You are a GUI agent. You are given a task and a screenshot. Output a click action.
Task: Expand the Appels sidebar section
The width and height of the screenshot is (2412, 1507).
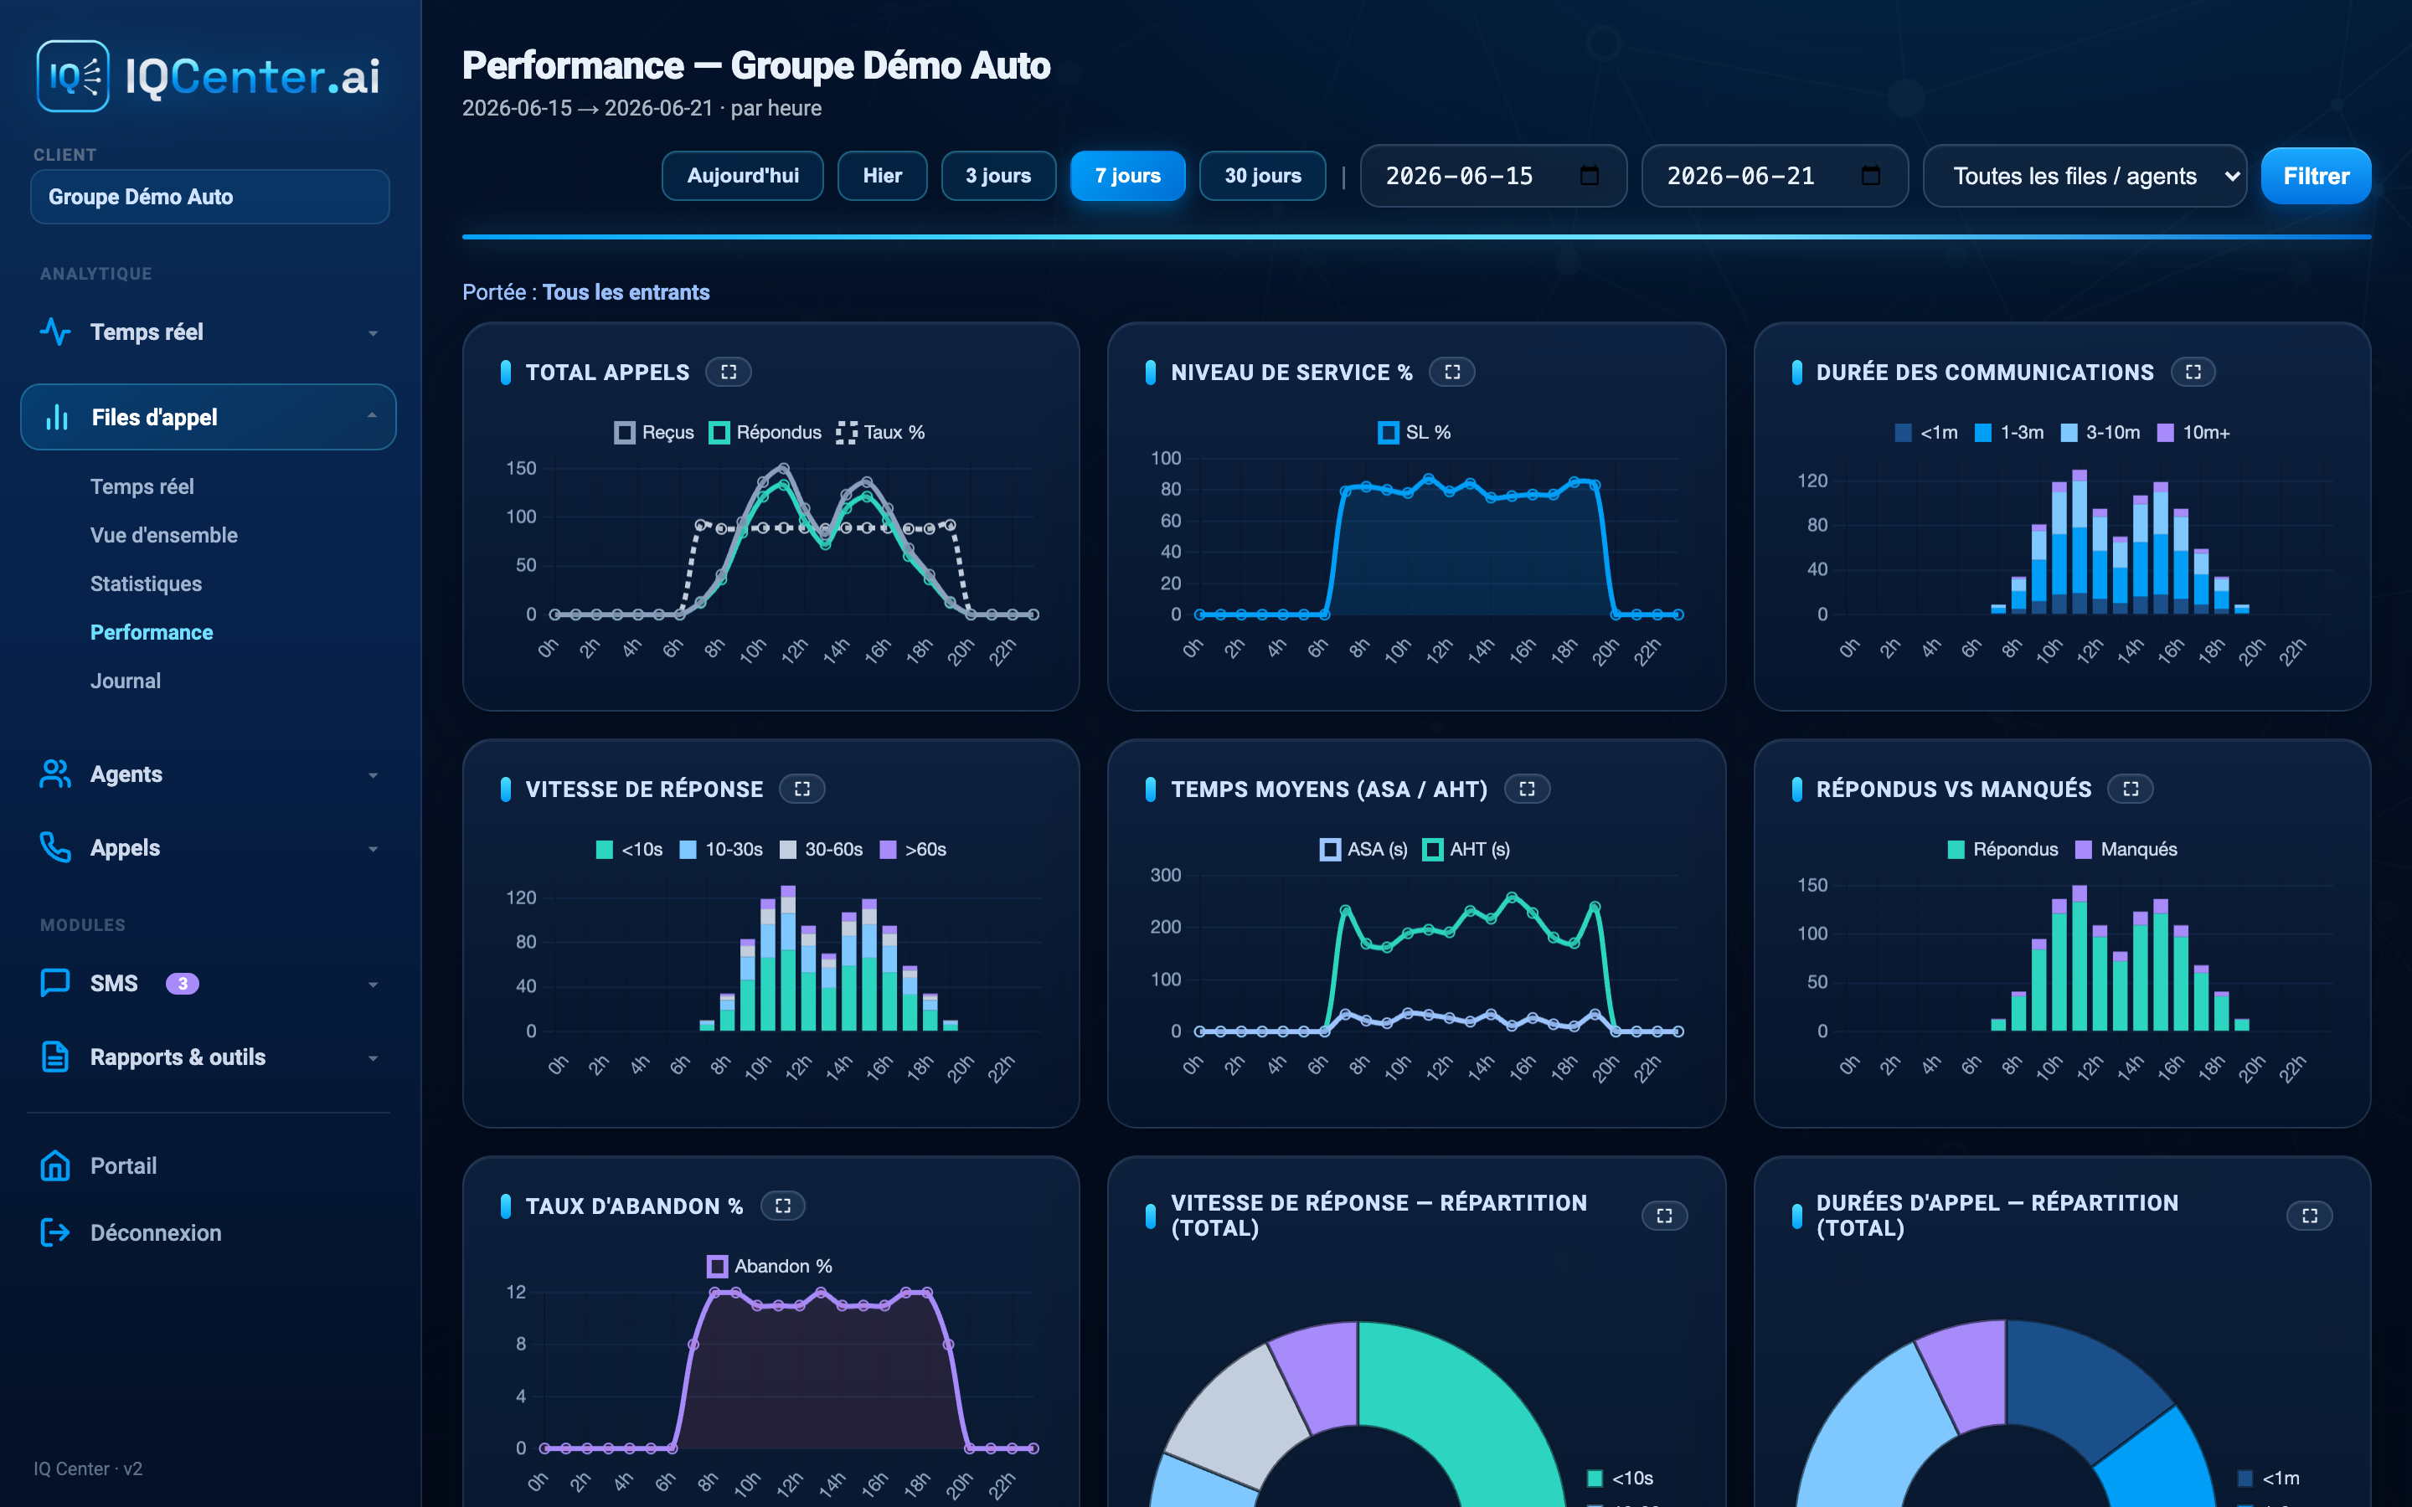373,849
